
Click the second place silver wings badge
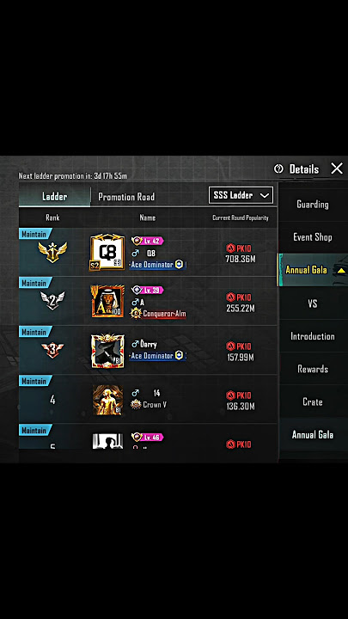tap(52, 300)
